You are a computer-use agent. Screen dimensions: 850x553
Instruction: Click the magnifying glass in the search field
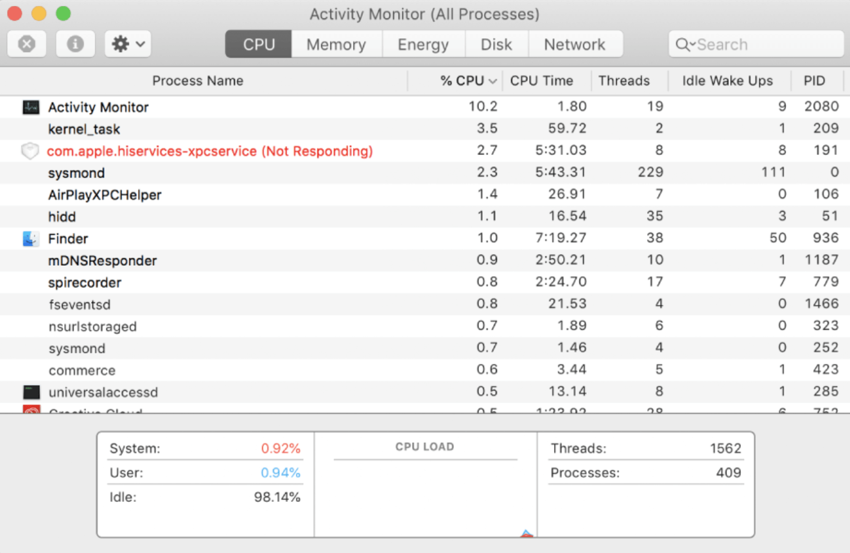point(685,44)
